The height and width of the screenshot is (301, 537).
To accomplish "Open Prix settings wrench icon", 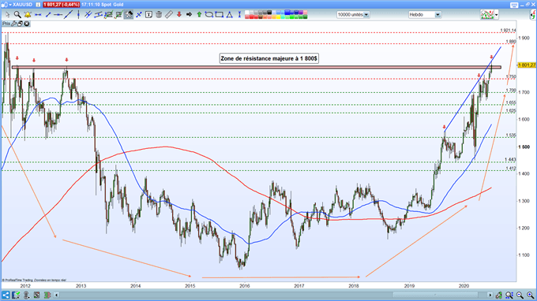I will 13,24.
